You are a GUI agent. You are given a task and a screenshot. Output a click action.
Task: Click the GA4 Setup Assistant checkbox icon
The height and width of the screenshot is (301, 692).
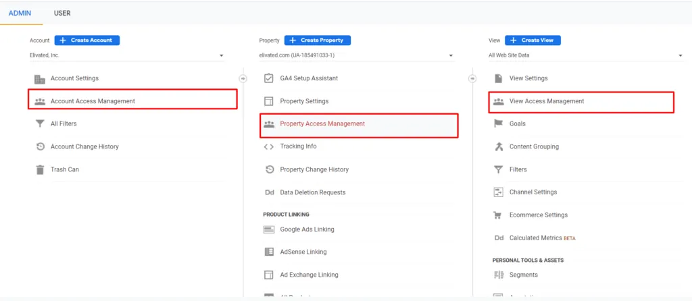click(x=269, y=78)
